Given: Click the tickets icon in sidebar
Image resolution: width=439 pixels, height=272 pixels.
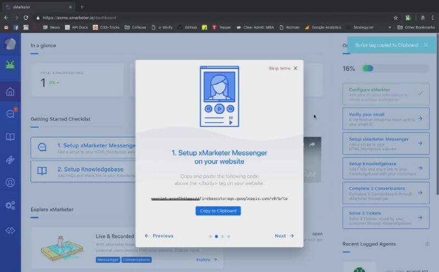Looking at the screenshot, I should (x=10, y=160).
